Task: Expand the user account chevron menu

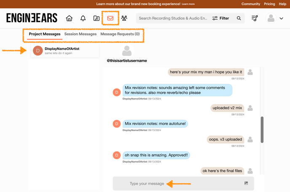Action: tap(282, 18)
